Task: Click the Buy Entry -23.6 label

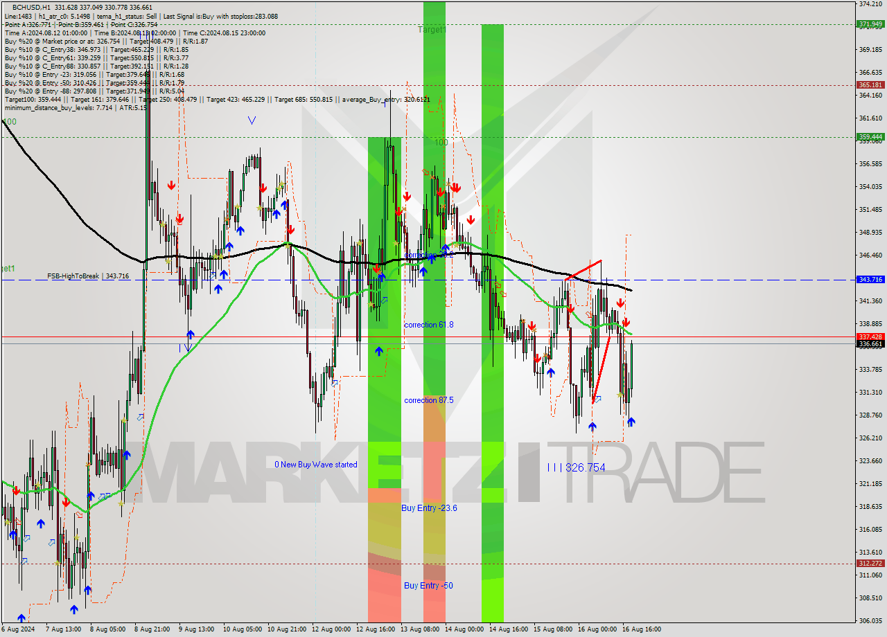Action: point(429,508)
